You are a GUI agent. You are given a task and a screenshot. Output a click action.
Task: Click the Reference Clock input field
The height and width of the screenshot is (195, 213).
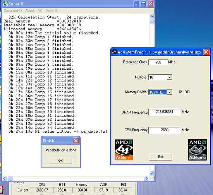coord(158,62)
